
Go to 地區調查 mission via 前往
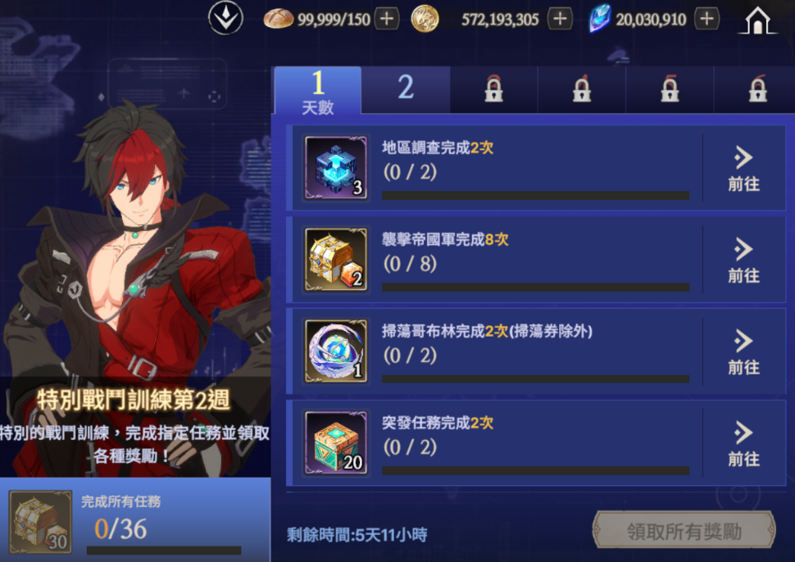click(x=744, y=169)
